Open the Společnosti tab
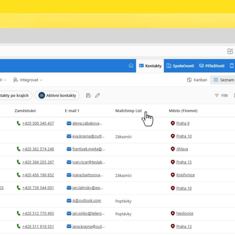The height and width of the screenshot is (235, 235). tap(180, 66)
